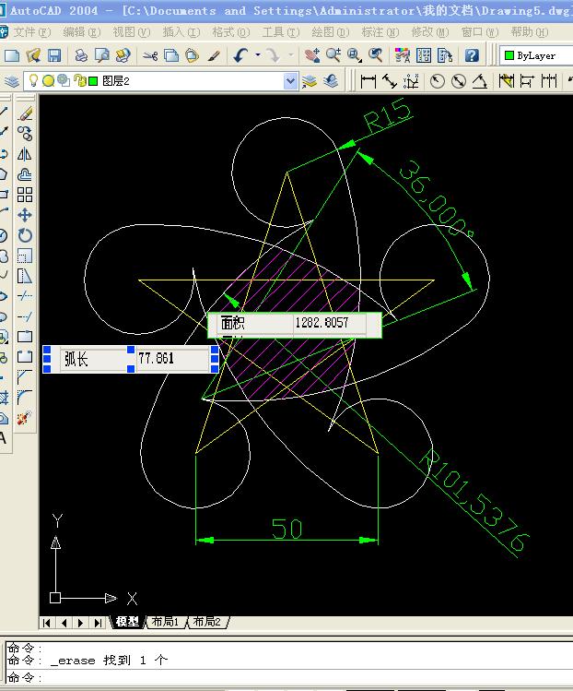Click the 命令 command line input
573x691 pixels.
pos(288,677)
